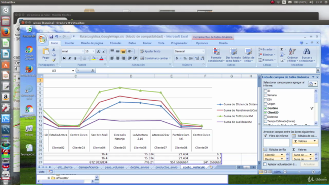Check the ID field checkbox

[x=265, y=91]
